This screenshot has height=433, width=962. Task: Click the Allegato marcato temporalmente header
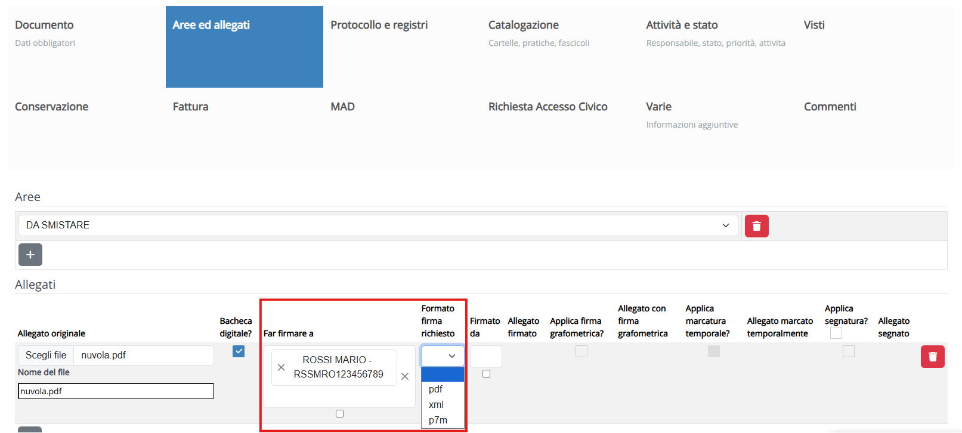[x=780, y=327]
